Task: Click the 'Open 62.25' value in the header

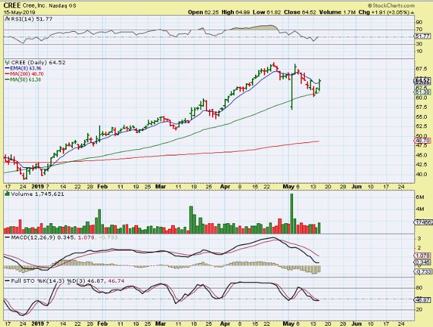Action: coord(203,12)
